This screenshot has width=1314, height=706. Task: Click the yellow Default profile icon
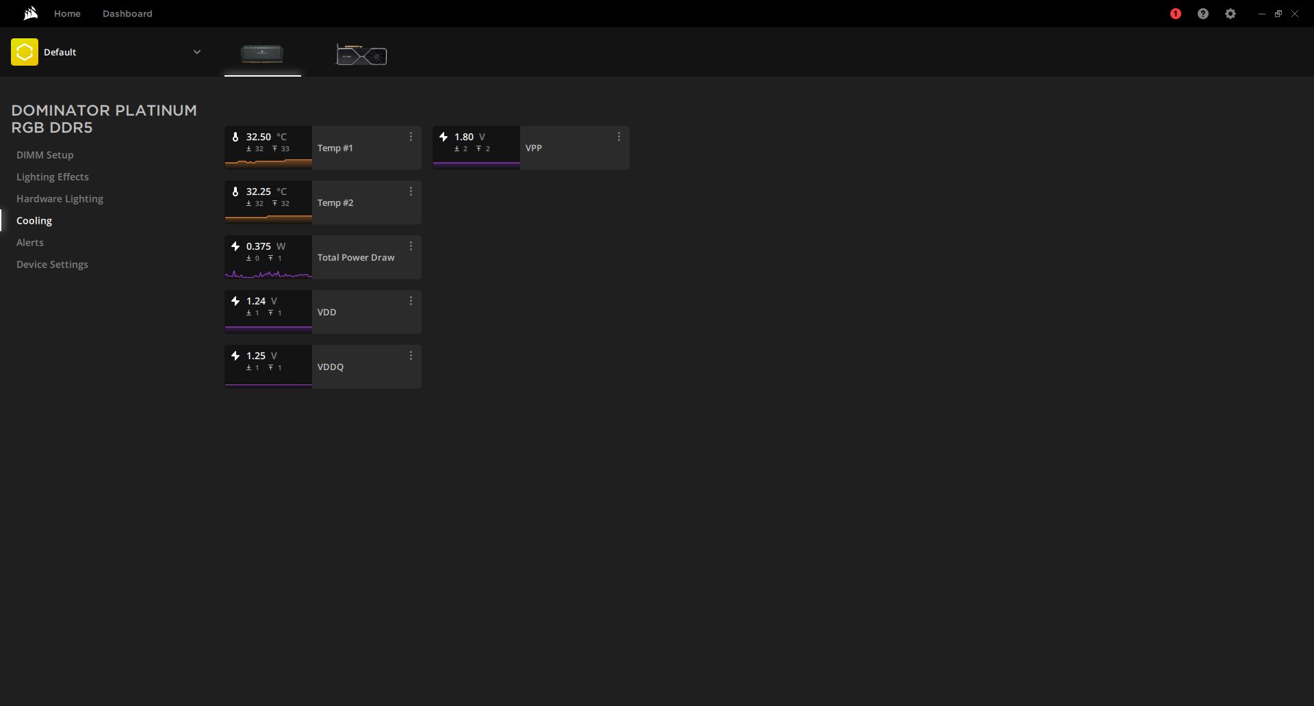tap(25, 52)
